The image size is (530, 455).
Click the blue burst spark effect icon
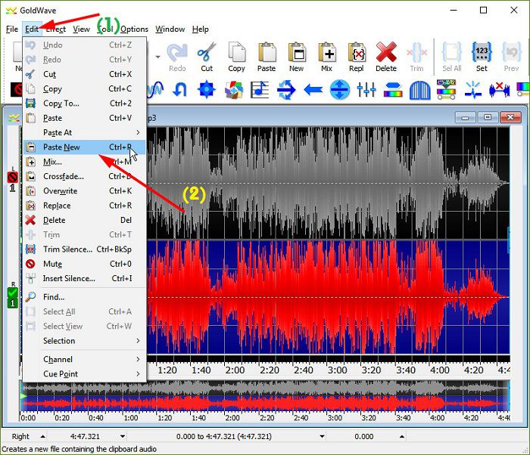tap(473, 90)
